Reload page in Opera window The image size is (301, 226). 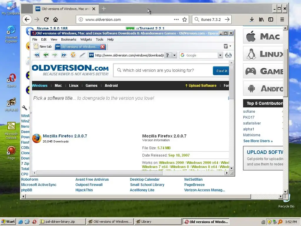coord(73,55)
